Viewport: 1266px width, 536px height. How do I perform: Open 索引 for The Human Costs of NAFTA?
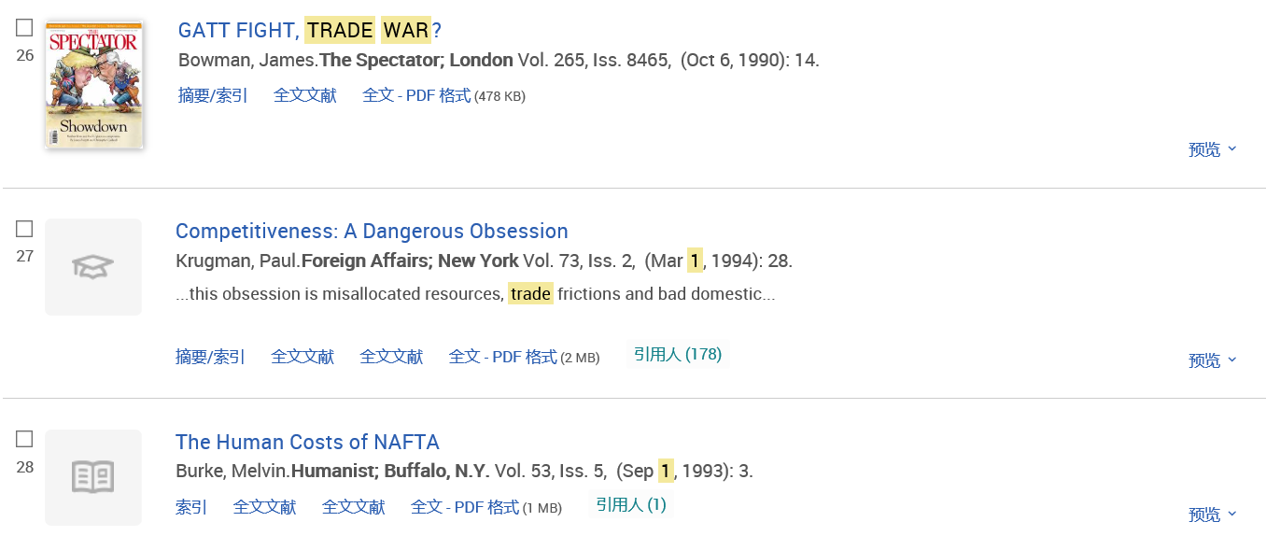[x=191, y=507]
